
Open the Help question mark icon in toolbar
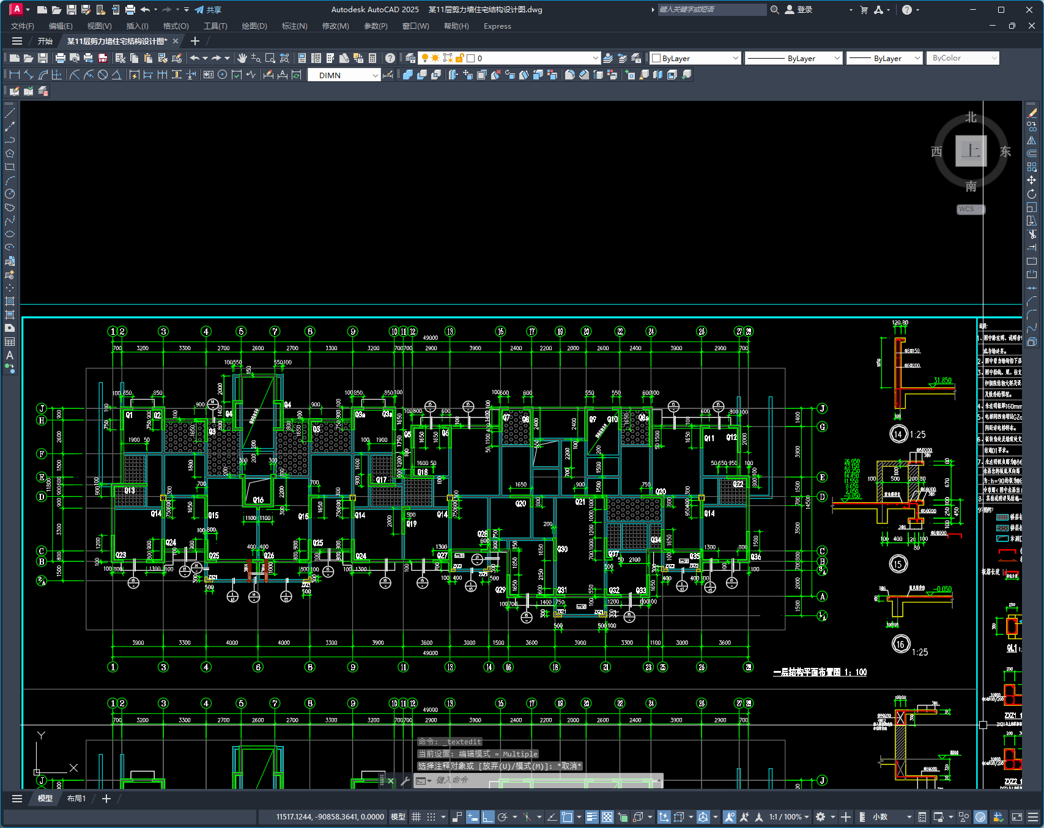[390, 58]
